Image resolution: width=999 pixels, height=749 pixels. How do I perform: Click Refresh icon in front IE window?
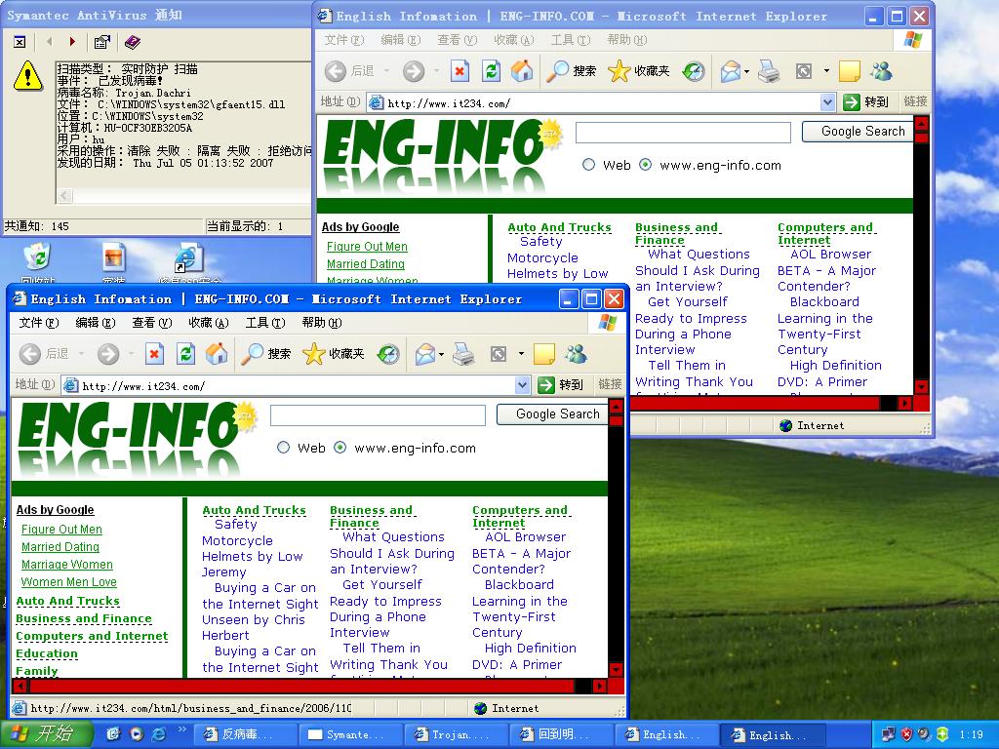point(185,353)
